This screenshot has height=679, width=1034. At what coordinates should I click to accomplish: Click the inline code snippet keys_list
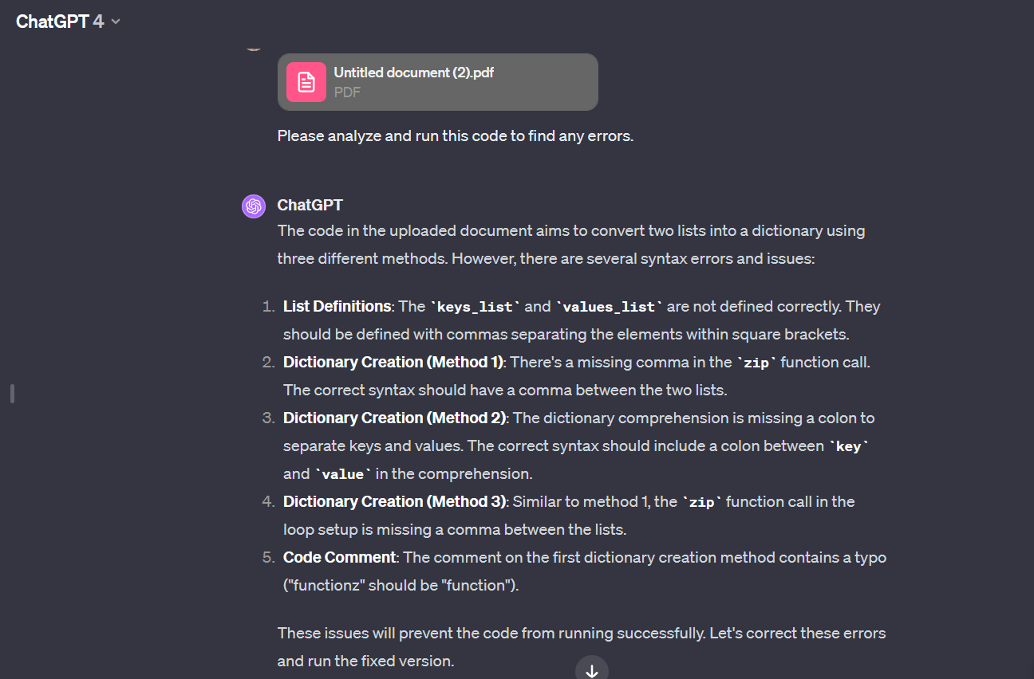point(474,306)
